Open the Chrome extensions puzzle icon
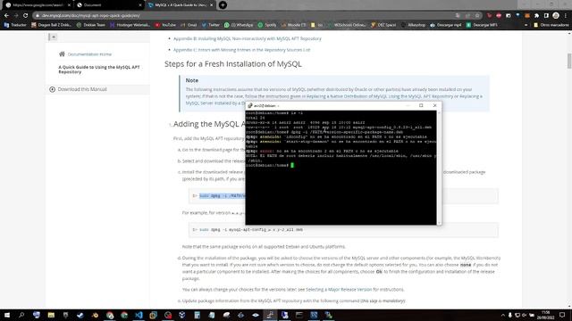The height and width of the screenshot is (321, 572). click(536, 16)
